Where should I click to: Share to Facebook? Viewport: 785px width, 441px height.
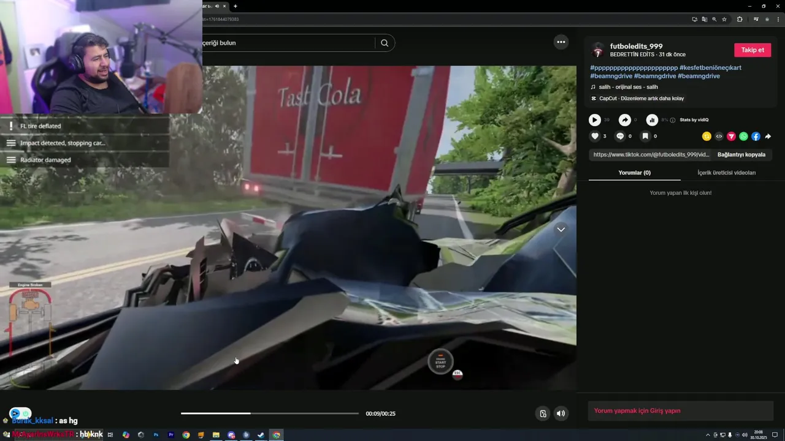pyautogui.click(x=756, y=137)
